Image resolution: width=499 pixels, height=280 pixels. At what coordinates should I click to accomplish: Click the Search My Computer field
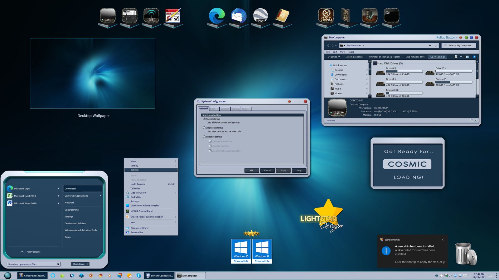[459, 45]
